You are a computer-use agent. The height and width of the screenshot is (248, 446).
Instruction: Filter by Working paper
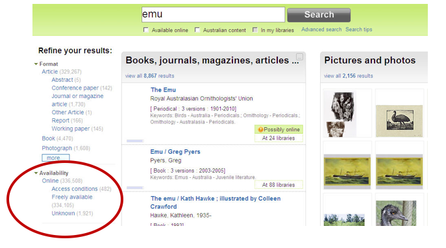[71, 129]
